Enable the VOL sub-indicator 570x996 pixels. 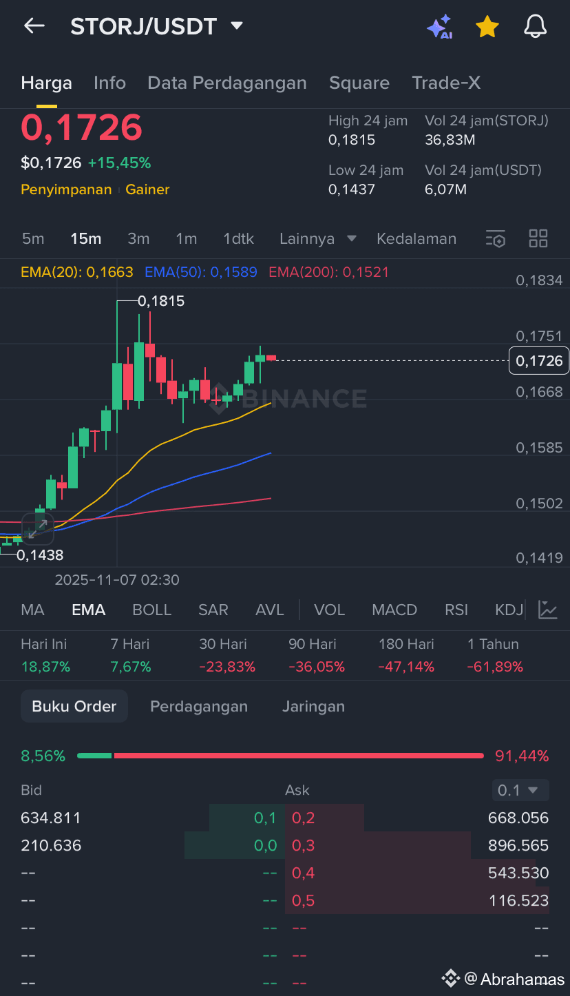pos(329,610)
